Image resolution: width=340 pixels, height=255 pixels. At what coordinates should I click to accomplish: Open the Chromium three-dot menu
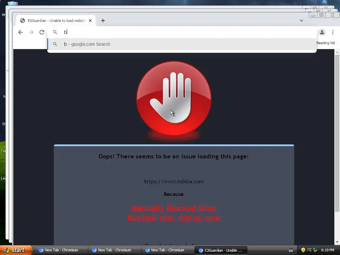(x=333, y=32)
